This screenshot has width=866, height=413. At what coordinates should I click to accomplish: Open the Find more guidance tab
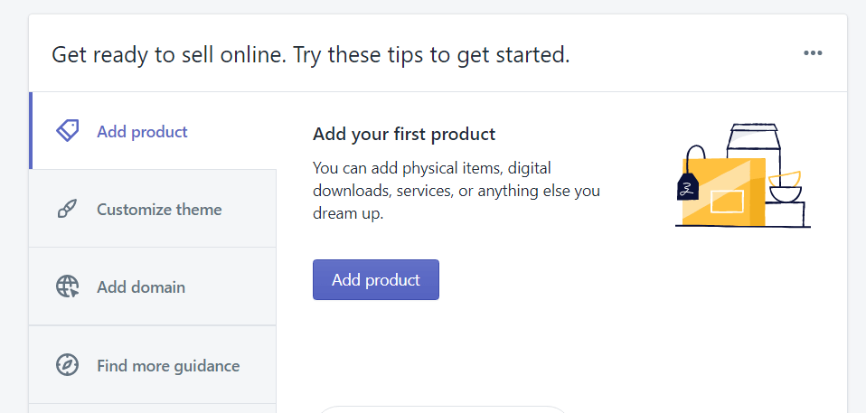[153, 364]
